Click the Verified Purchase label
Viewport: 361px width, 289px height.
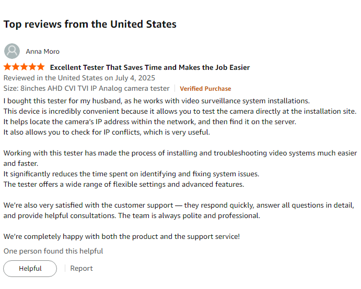(205, 89)
